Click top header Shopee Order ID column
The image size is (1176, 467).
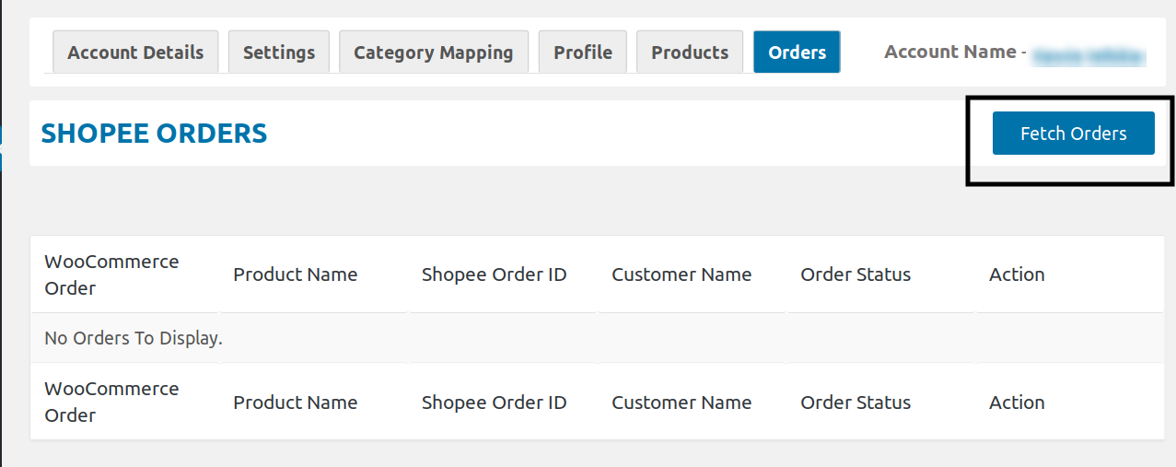pos(494,274)
